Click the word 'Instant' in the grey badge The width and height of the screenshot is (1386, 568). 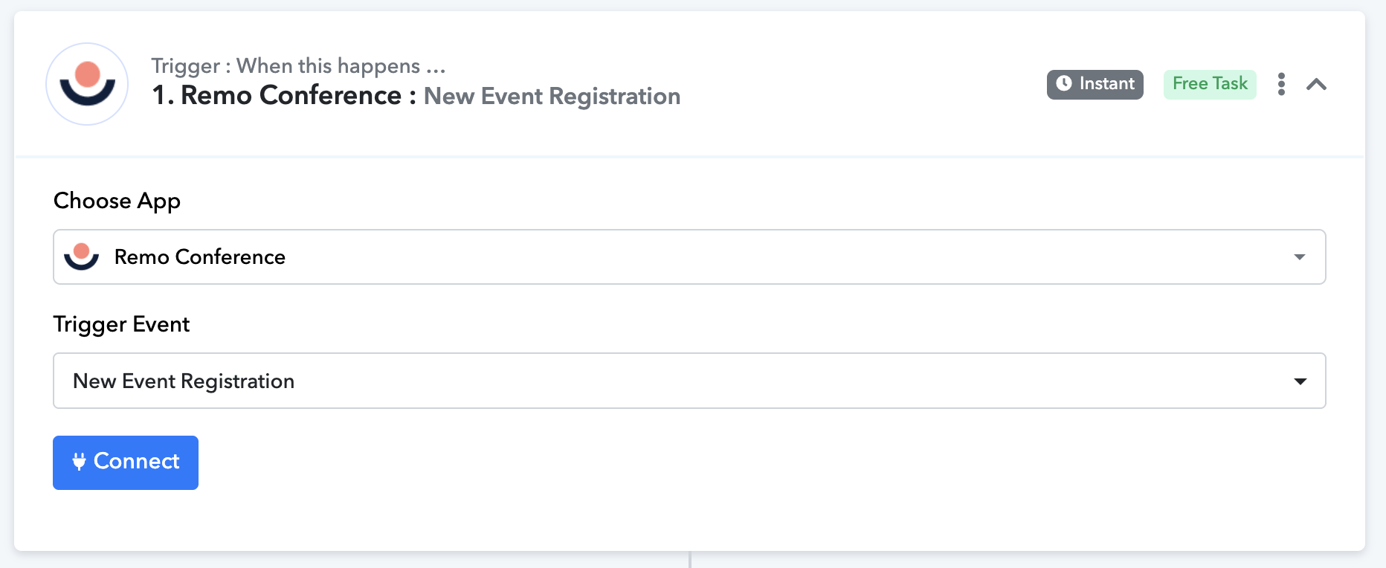[x=1107, y=84]
